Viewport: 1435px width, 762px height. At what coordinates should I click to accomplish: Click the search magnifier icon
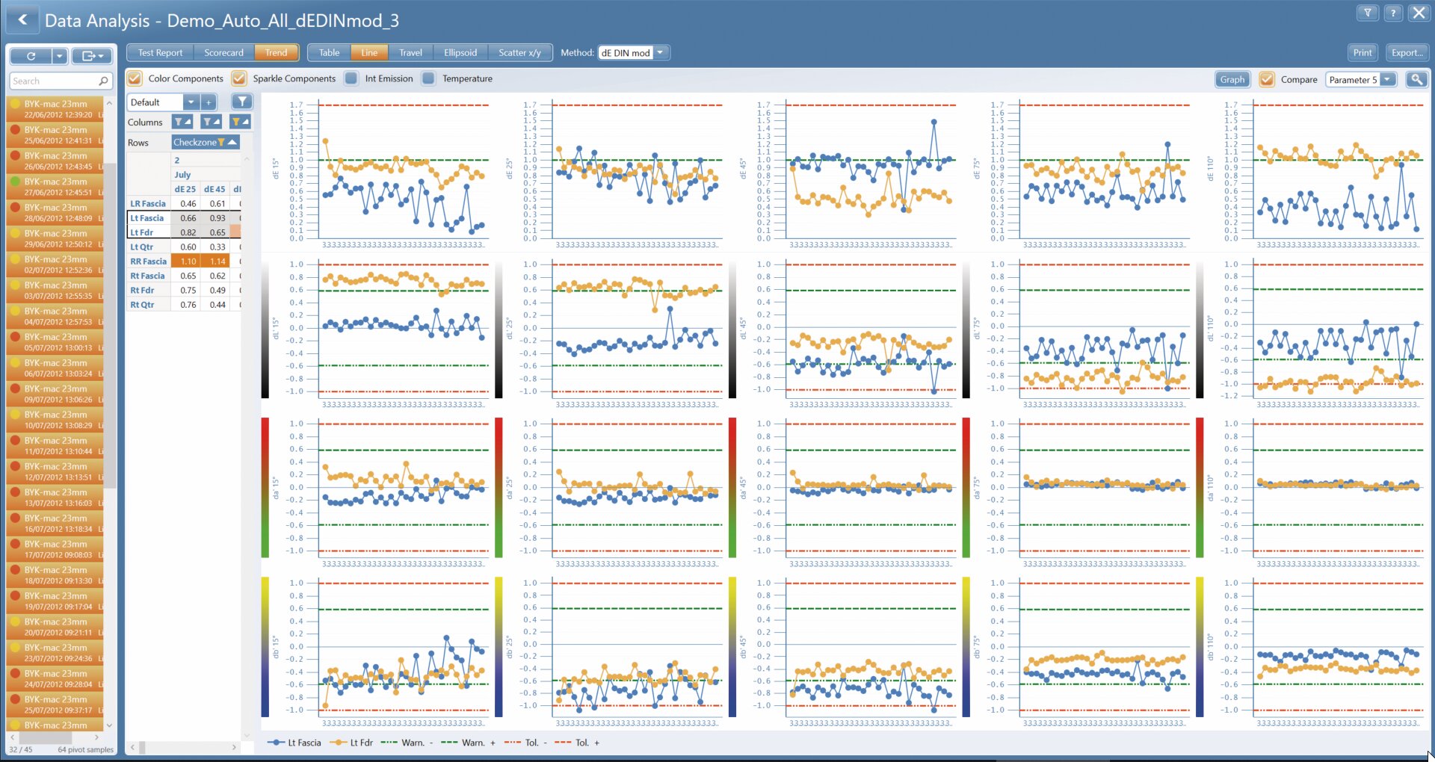click(102, 81)
